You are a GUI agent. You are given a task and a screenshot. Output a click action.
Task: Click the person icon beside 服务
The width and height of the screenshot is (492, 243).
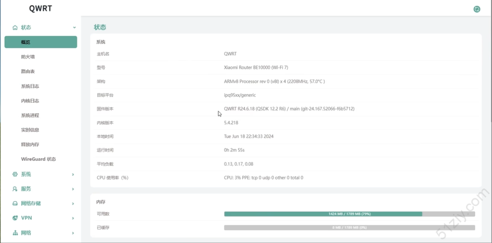click(x=15, y=189)
